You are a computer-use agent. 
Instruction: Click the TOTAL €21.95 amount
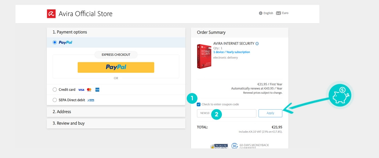coord(277,127)
